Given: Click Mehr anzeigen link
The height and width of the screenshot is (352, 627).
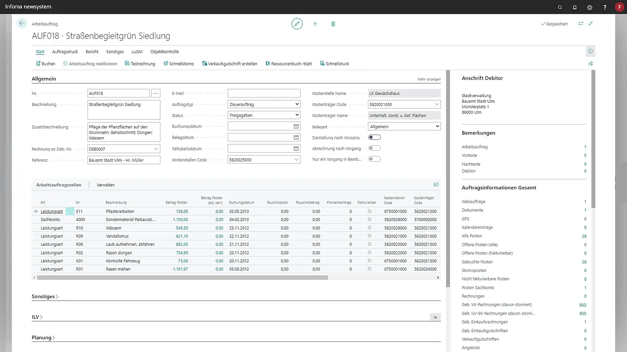Looking at the screenshot, I should [429, 79].
